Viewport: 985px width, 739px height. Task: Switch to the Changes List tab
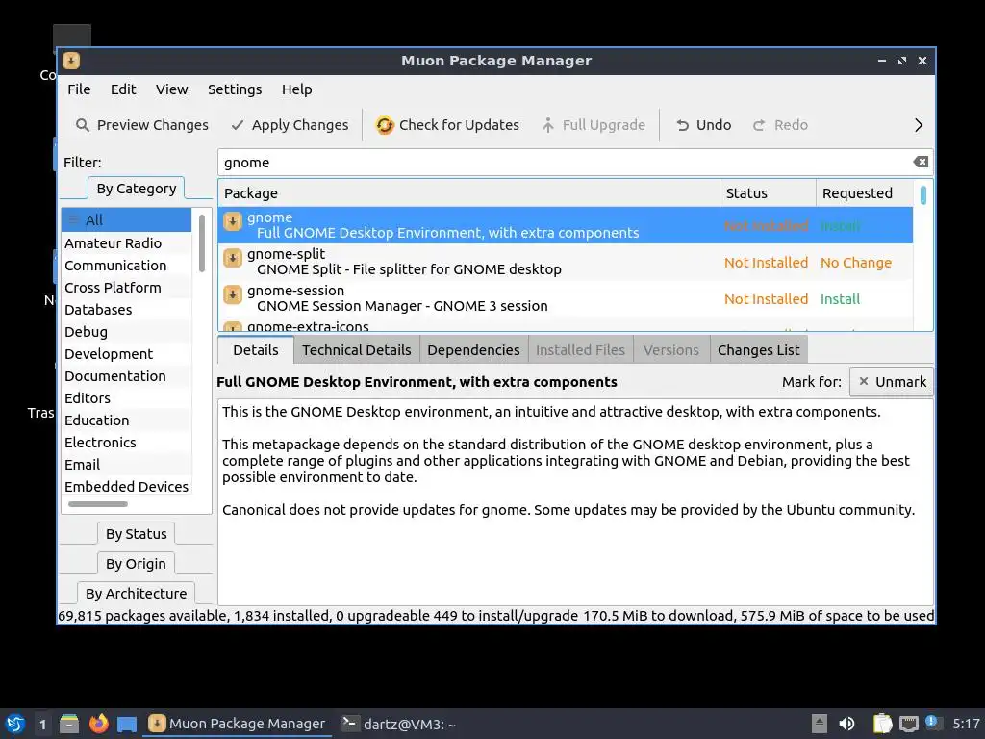pyautogui.click(x=758, y=350)
